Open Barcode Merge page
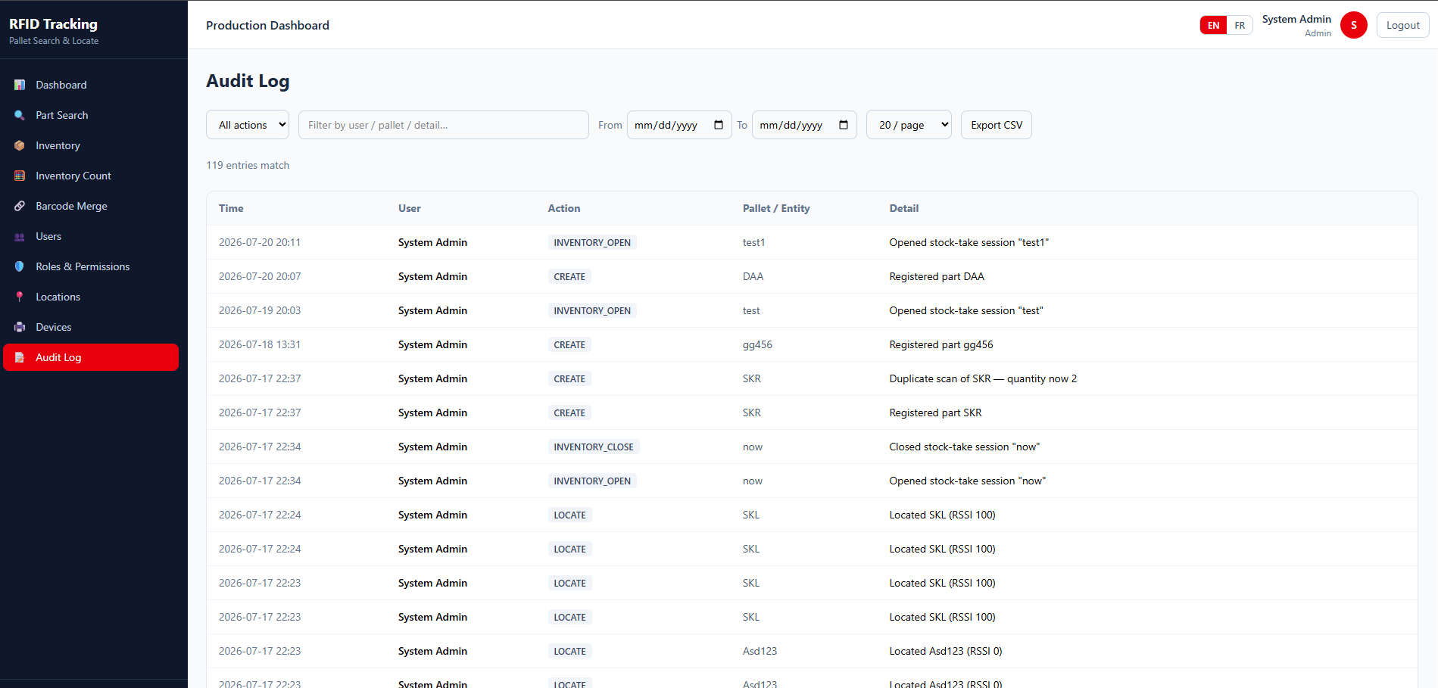 [x=91, y=206]
